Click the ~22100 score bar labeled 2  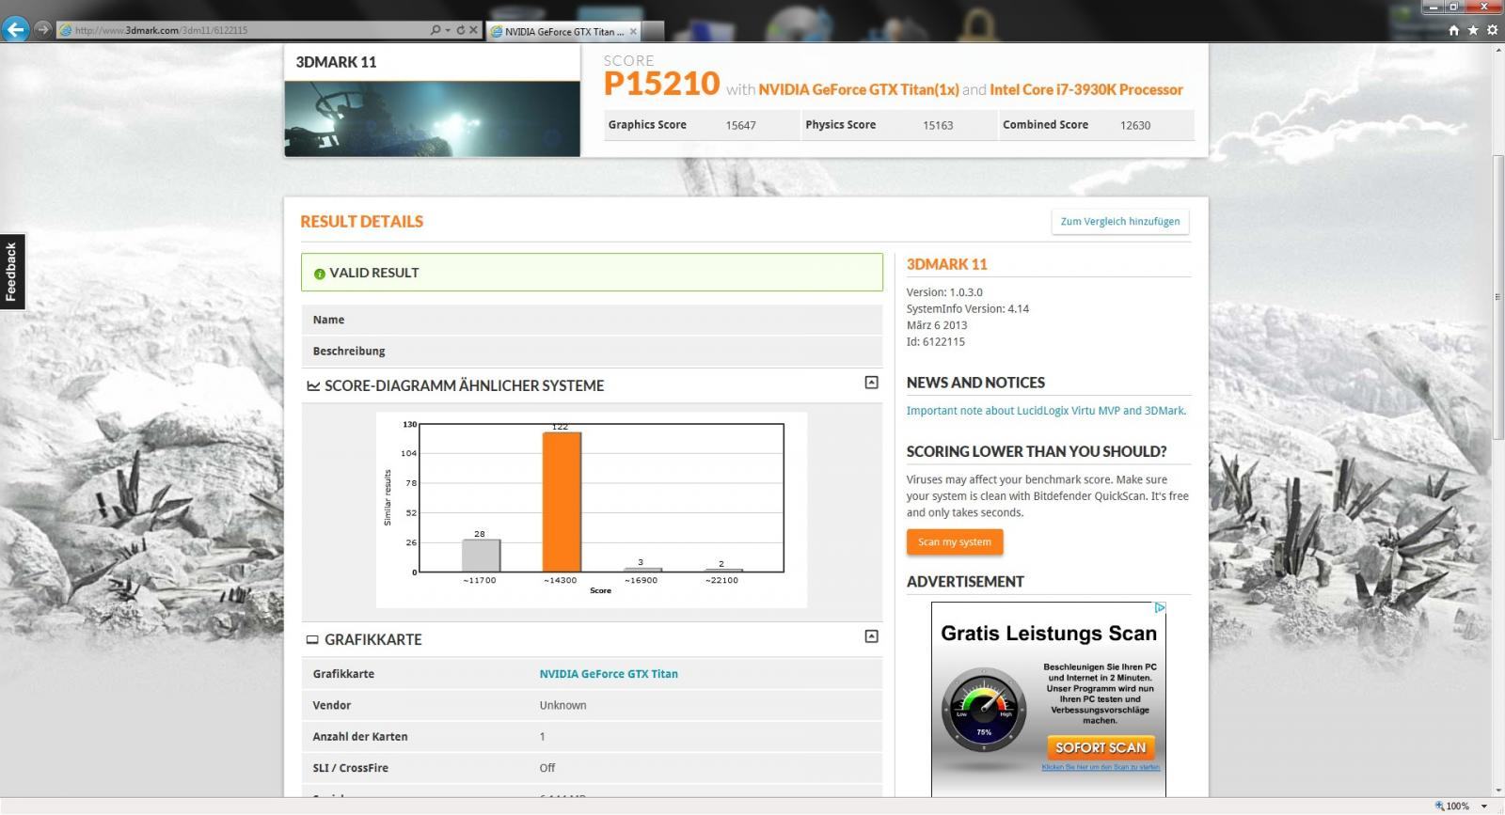723,571
